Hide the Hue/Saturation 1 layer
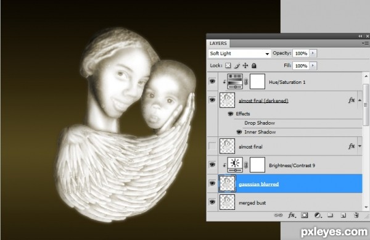The width and height of the screenshot is (370, 240). (x=212, y=81)
